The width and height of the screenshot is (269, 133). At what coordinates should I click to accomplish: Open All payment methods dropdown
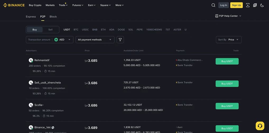(95, 40)
